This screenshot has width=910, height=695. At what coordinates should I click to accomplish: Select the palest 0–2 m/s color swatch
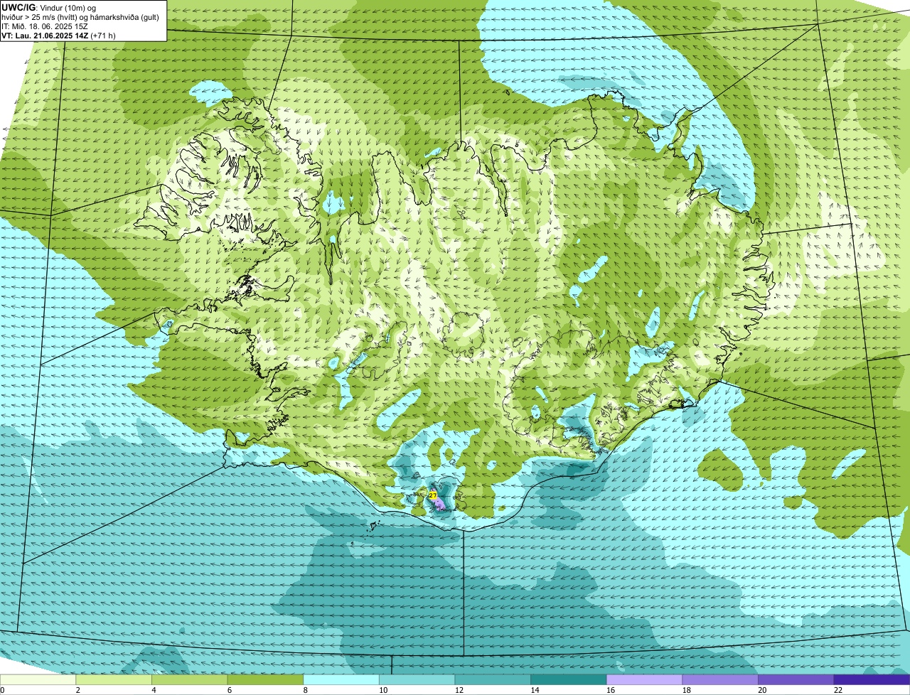(x=38, y=679)
